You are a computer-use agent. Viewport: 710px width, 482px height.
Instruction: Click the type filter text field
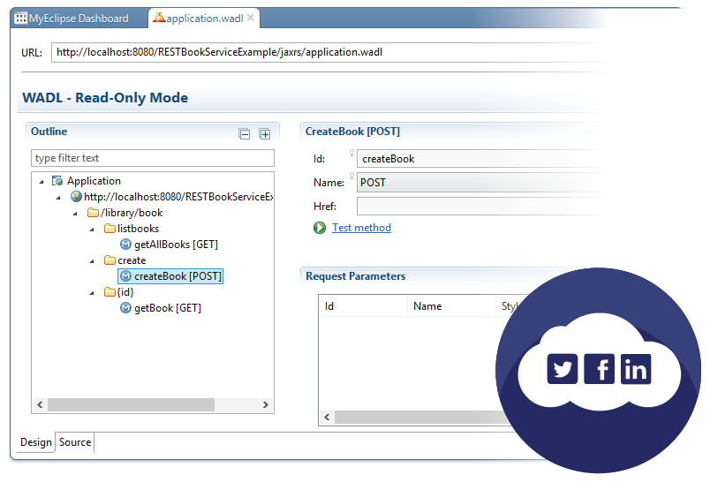tap(153, 158)
